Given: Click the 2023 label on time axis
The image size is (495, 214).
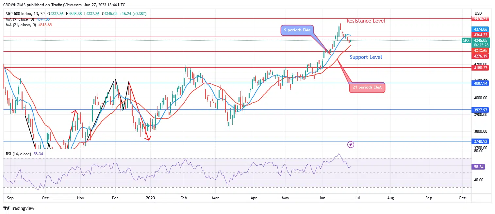Looking at the screenshot, I should tap(150, 198).
